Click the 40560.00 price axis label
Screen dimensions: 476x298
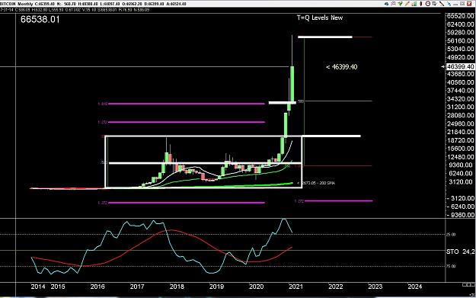click(x=460, y=82)
